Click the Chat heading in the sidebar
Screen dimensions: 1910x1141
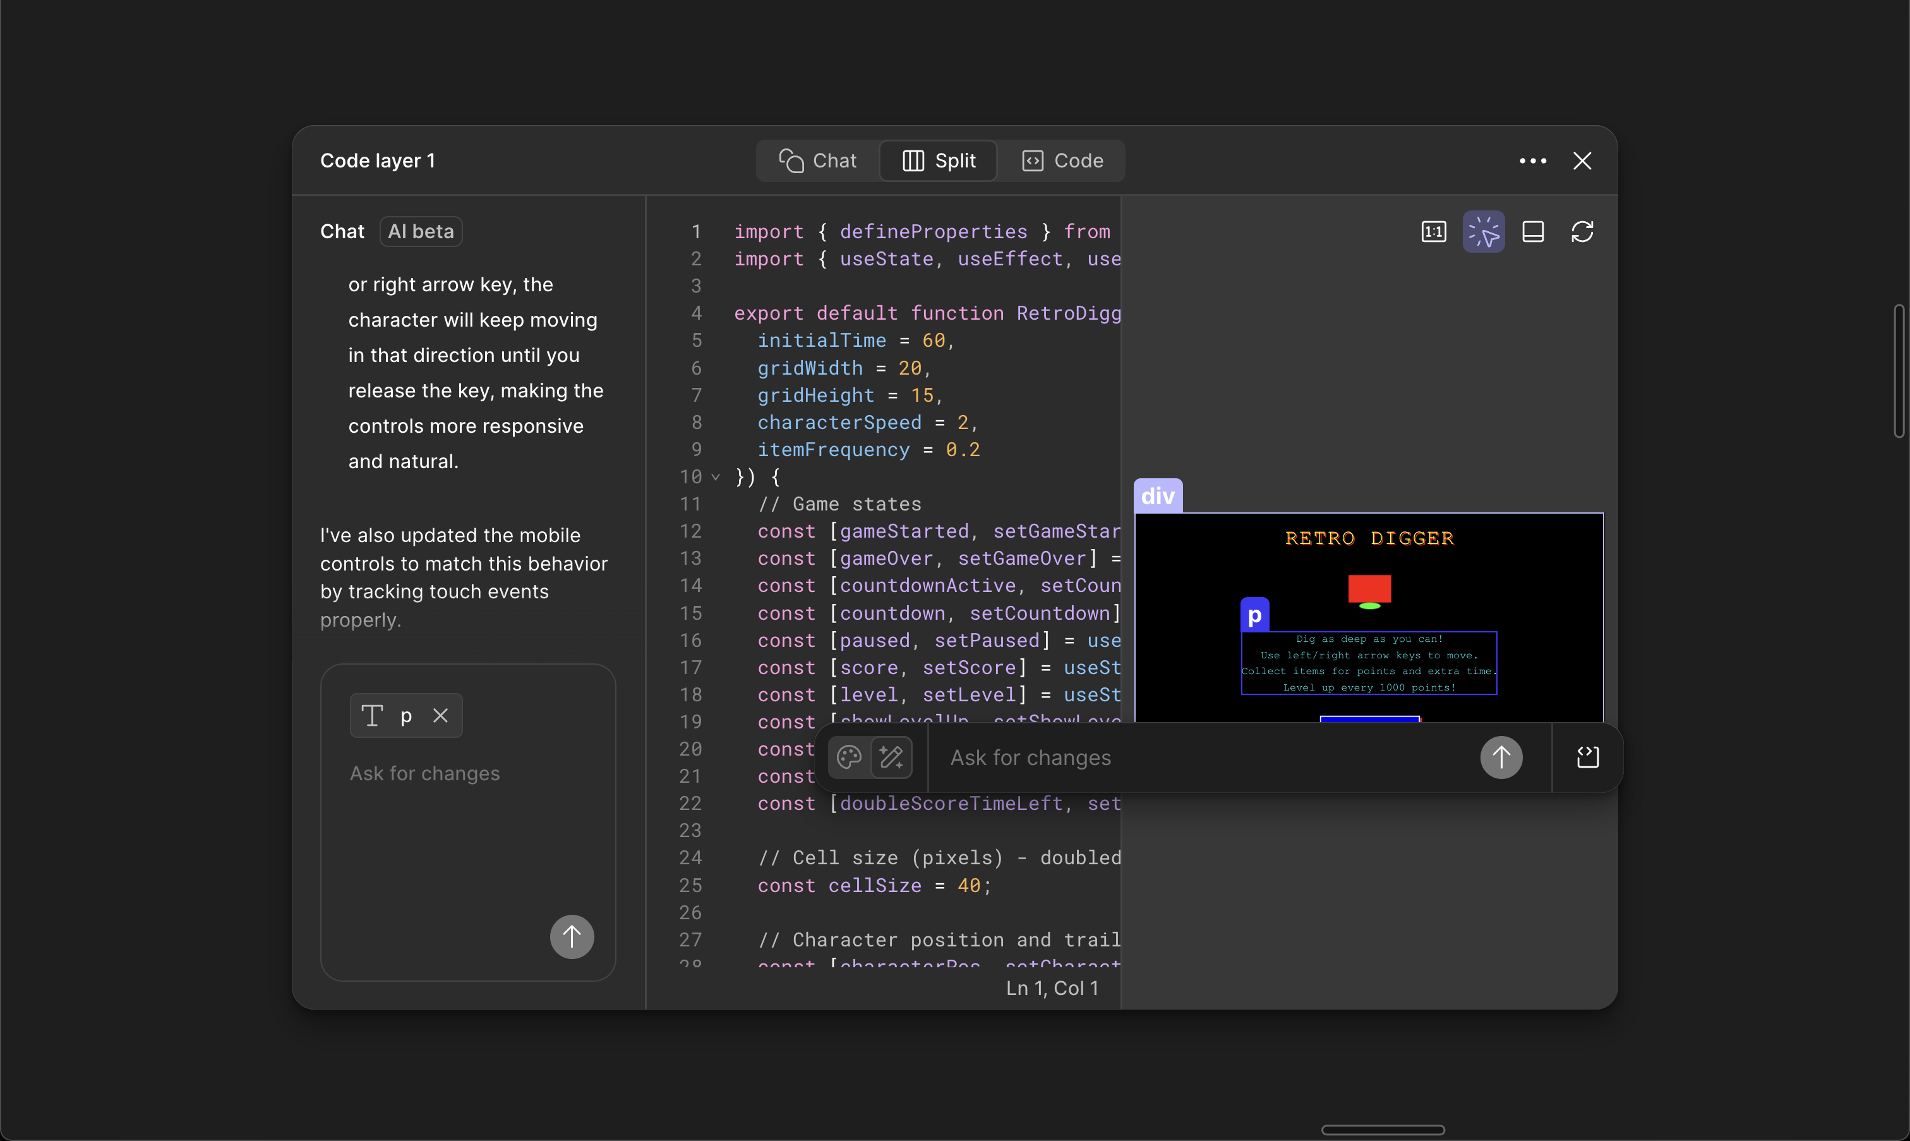(x=342, y=231)
